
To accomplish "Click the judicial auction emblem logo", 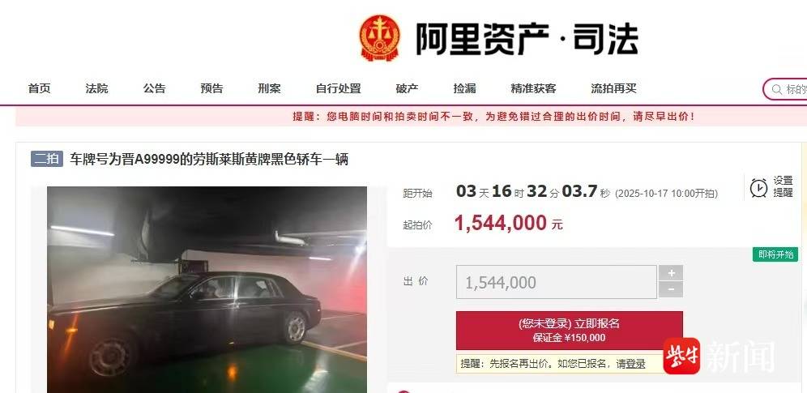I will pyautogui.click(x=379, y=38).
